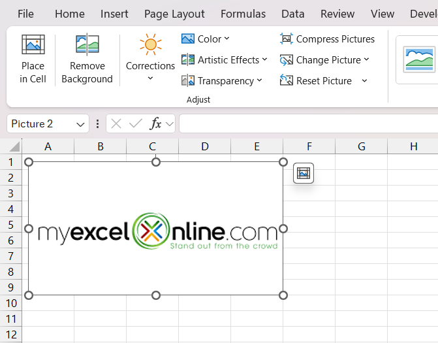This screenshot has width=438, height=343.
Task: Select column D header
Action: [x=205, y=146]
